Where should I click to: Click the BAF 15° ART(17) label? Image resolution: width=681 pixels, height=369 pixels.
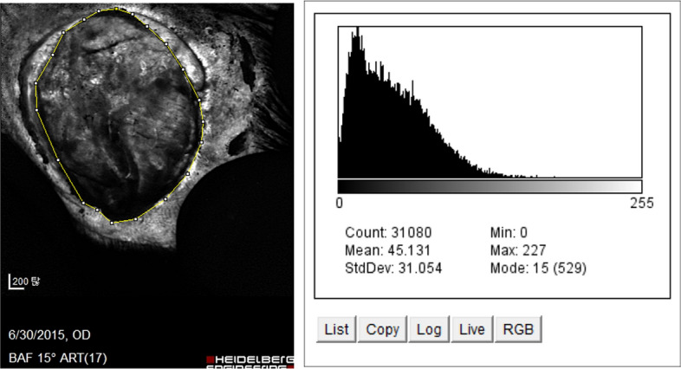[58, 358]
